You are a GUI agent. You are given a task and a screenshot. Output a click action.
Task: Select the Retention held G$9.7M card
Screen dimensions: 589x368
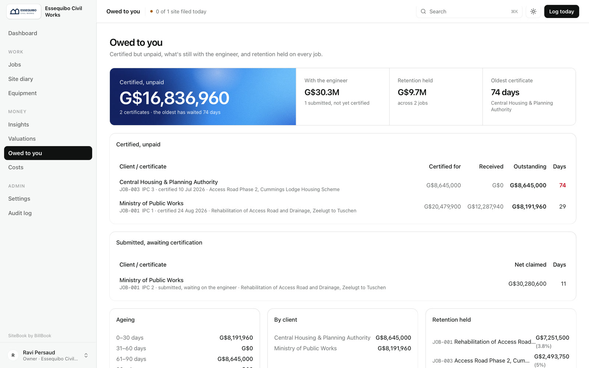pyautogui.click(x=436, y=96)
